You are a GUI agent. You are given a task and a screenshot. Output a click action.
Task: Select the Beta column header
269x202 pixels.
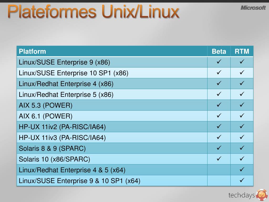pyautogui.click(x=219, y=51)
